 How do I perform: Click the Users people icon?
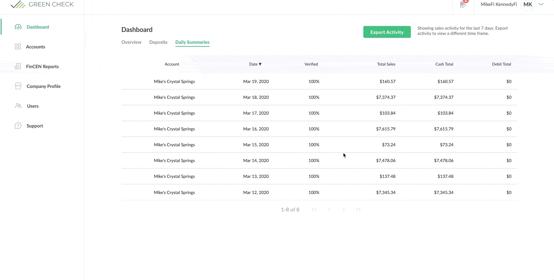(18, 106)
